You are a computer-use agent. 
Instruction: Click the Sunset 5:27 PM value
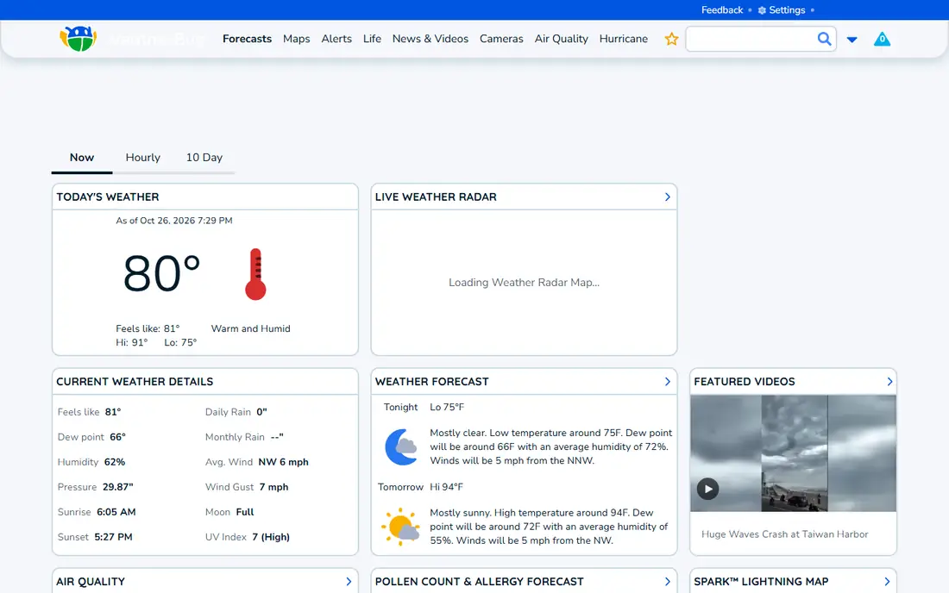pyautogui.click(x=113, y=537)
